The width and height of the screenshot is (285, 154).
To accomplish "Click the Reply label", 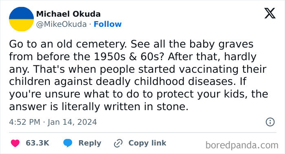I will (x=90, y=143).
